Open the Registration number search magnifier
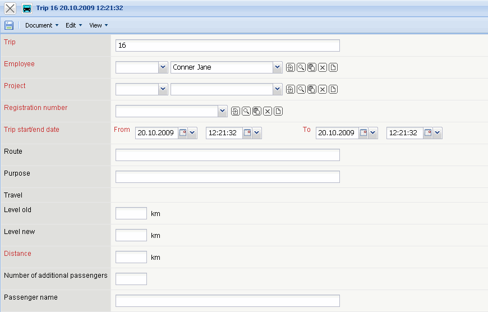488x312 pixels. click(x=246, y=112)
